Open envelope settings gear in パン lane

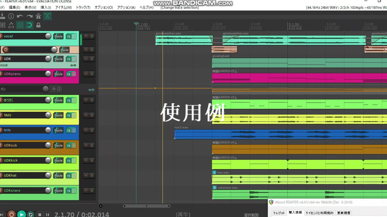click(54, 89)
